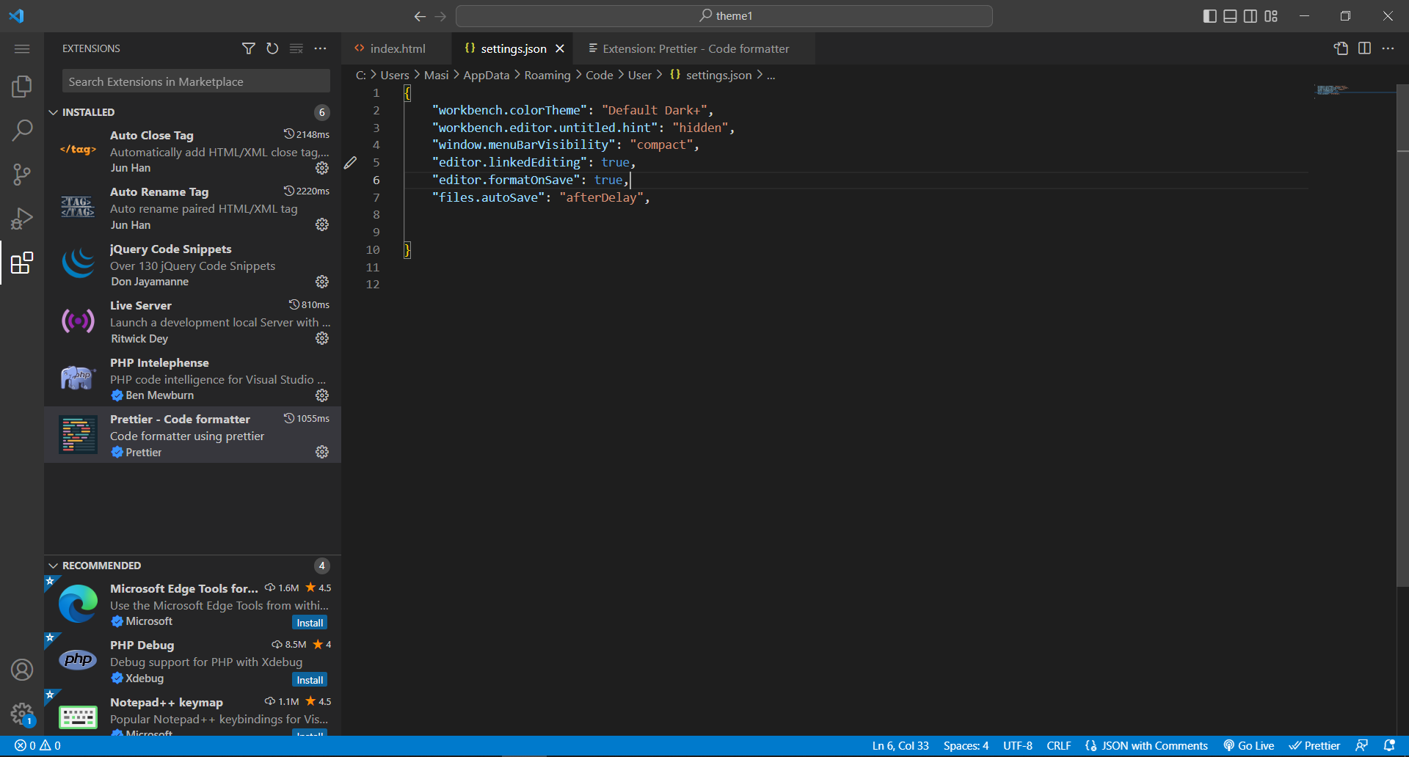Open the Run and Debug view icon
Image resolution: width=1409 pixels, height=757 pixels.
pyautogui.click(x=22, y=219)
